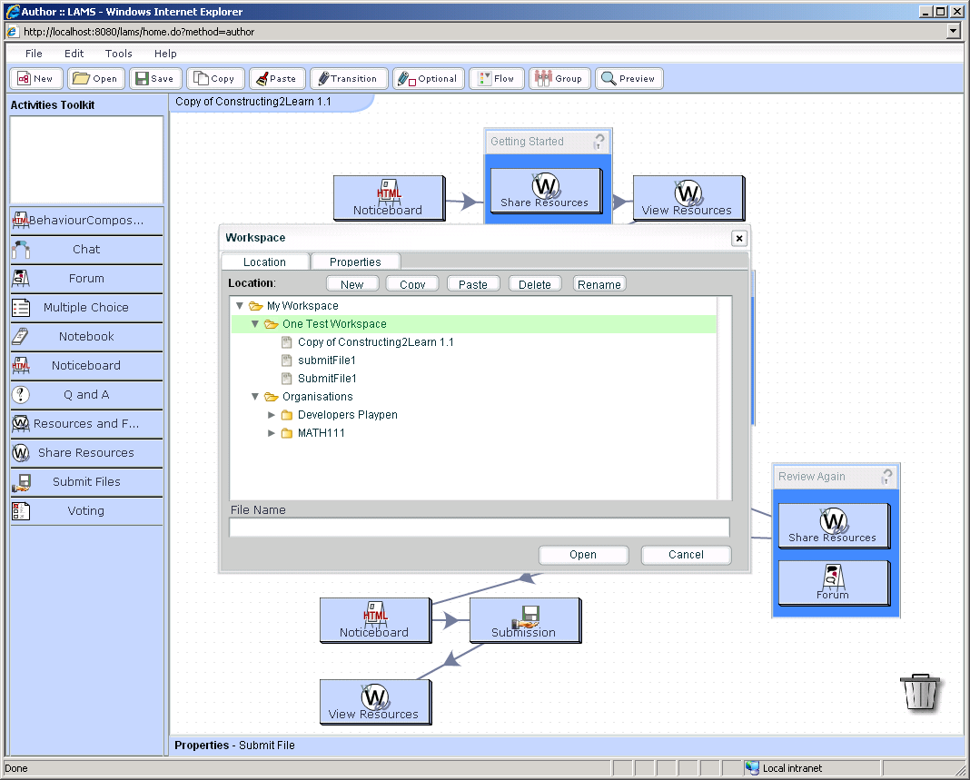This screenshot has width=970, height=780.
Task: Open the Tools menu
Action: coord(118,54)
